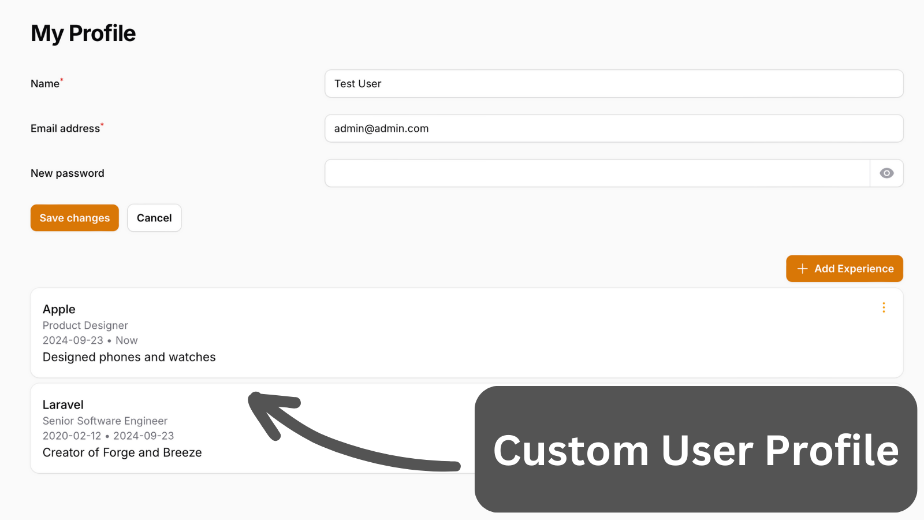Viewport: 924px width, 520px height.
Task: Select the Laravel experience card
Action: (252, 428)
